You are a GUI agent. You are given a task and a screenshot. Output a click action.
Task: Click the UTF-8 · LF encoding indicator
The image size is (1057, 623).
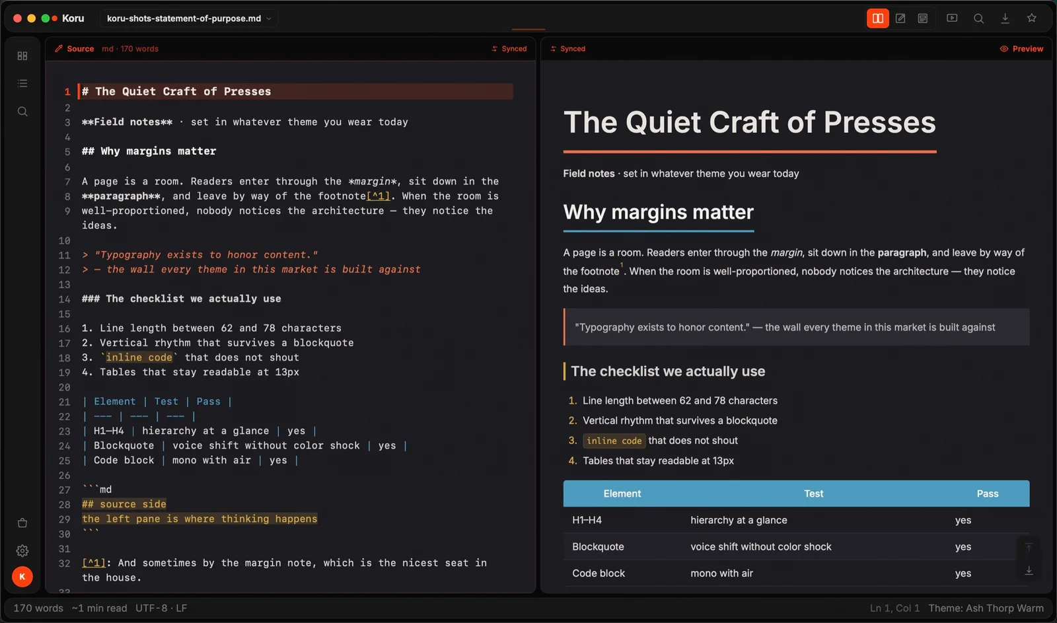click(x=161, y=608)
